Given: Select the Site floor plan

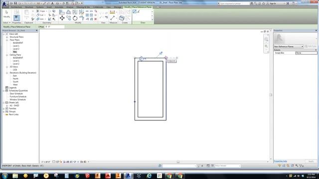Looking at the screenshot, I should point(15,52).
